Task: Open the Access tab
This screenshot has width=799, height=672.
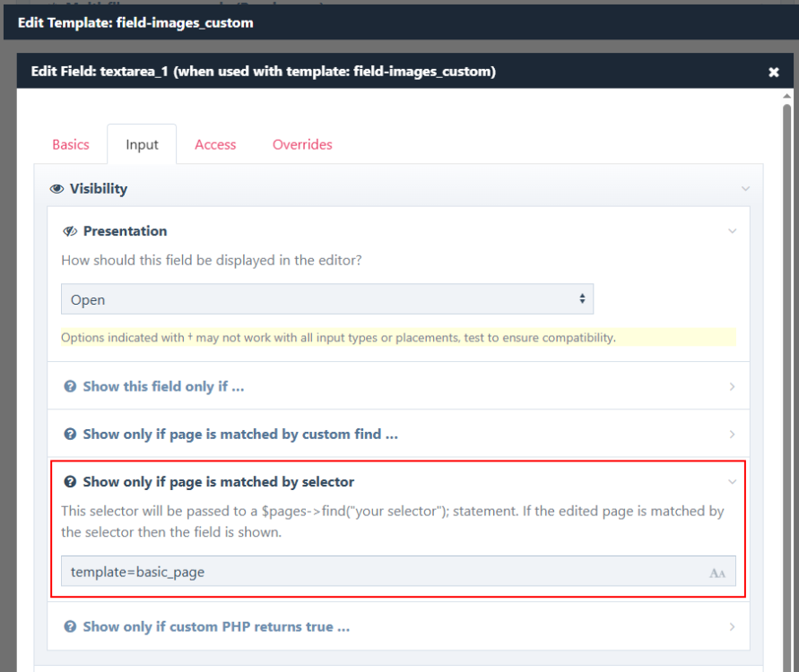Action: tap(215, 144)
